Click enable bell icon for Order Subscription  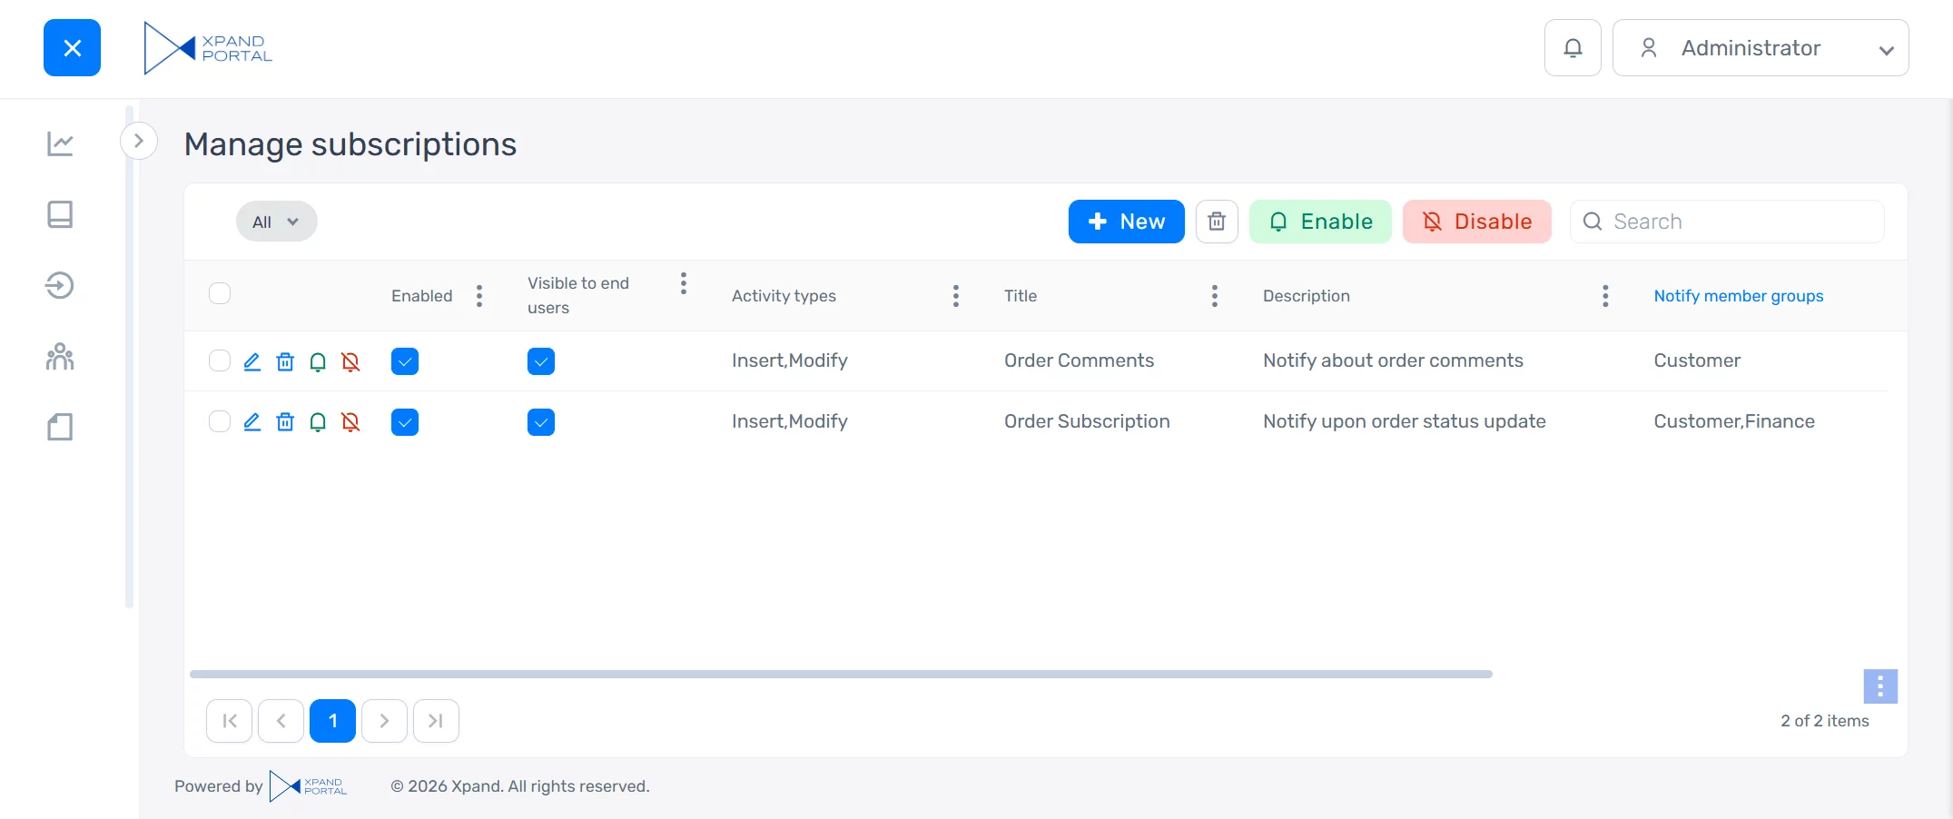pyautogui.click(x=318, y=422)
